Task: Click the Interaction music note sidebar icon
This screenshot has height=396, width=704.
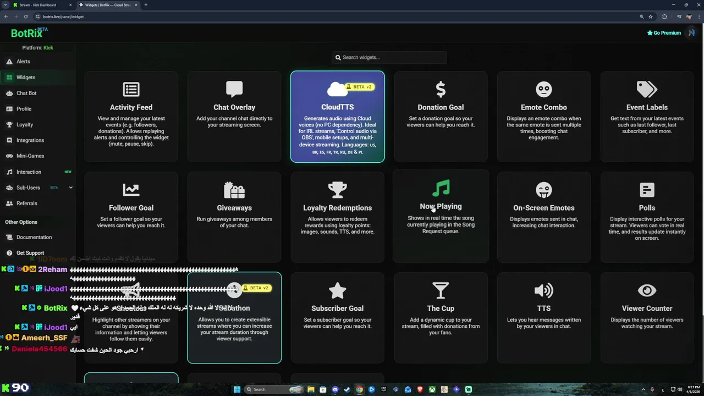Action: point(9,172)
